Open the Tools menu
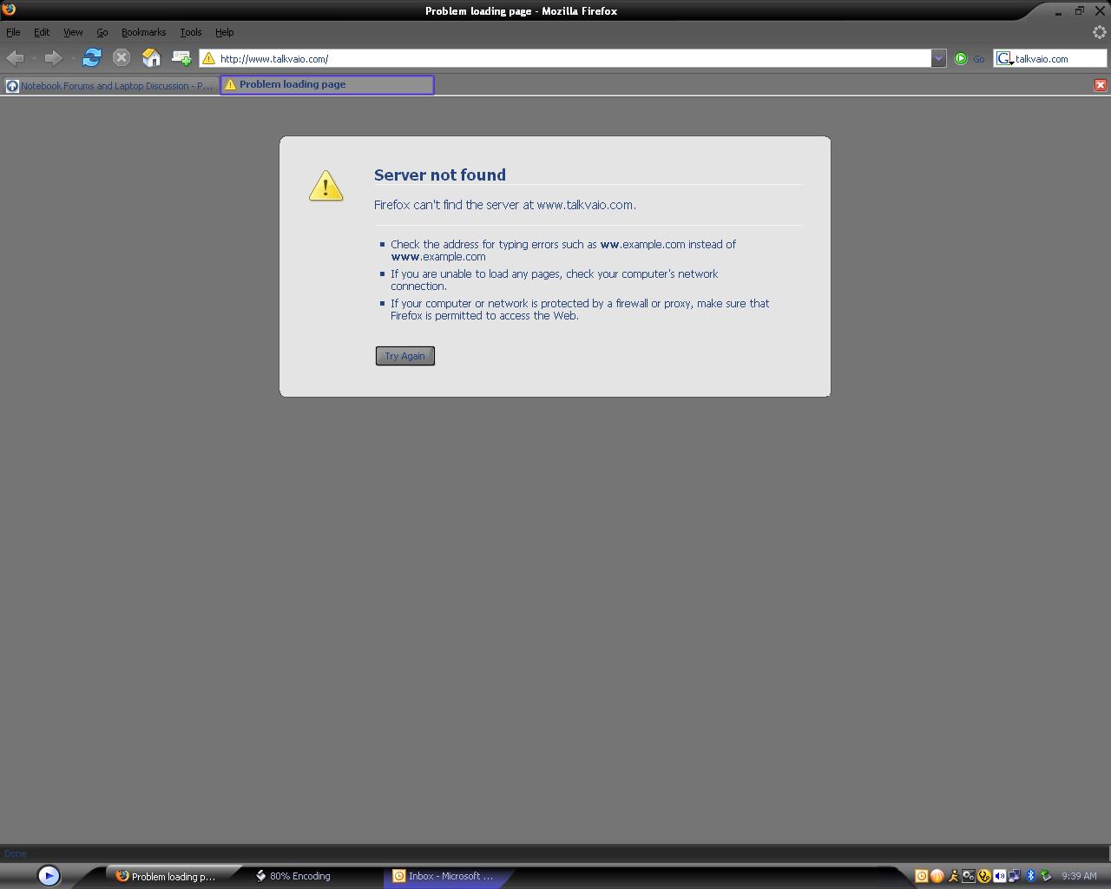The width and height of the screenshot is (1111, 889). click(x=191, y=32)
